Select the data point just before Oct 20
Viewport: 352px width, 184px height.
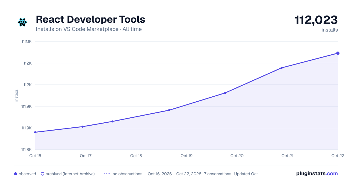pos(225,93)
